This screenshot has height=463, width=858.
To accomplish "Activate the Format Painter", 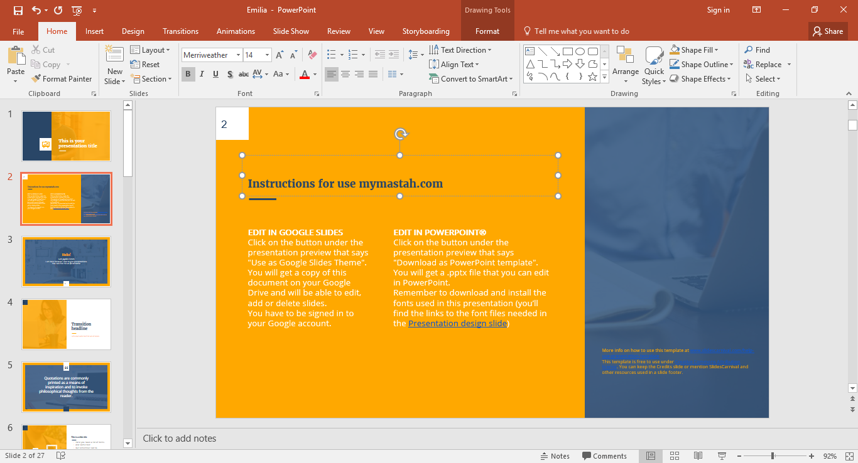I will point(61,79).
